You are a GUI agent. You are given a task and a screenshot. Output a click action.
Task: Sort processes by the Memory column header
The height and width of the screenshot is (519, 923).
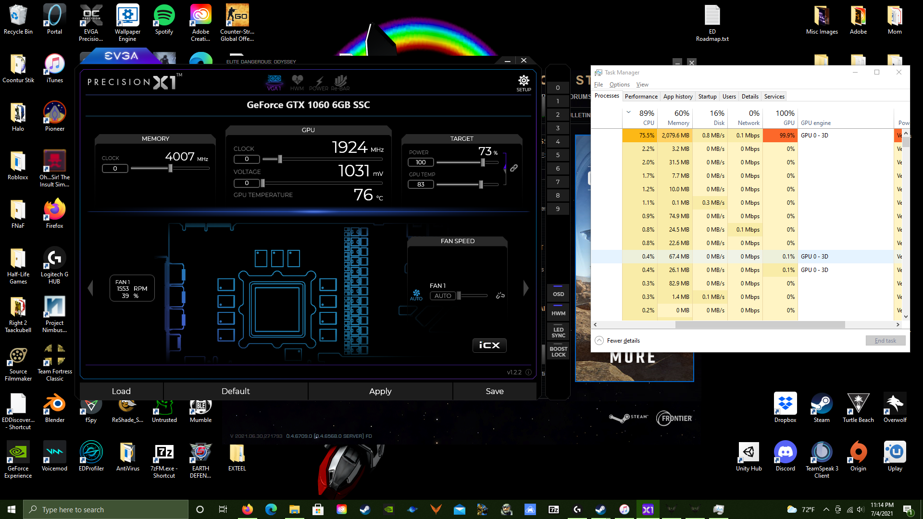coord(675,117)
